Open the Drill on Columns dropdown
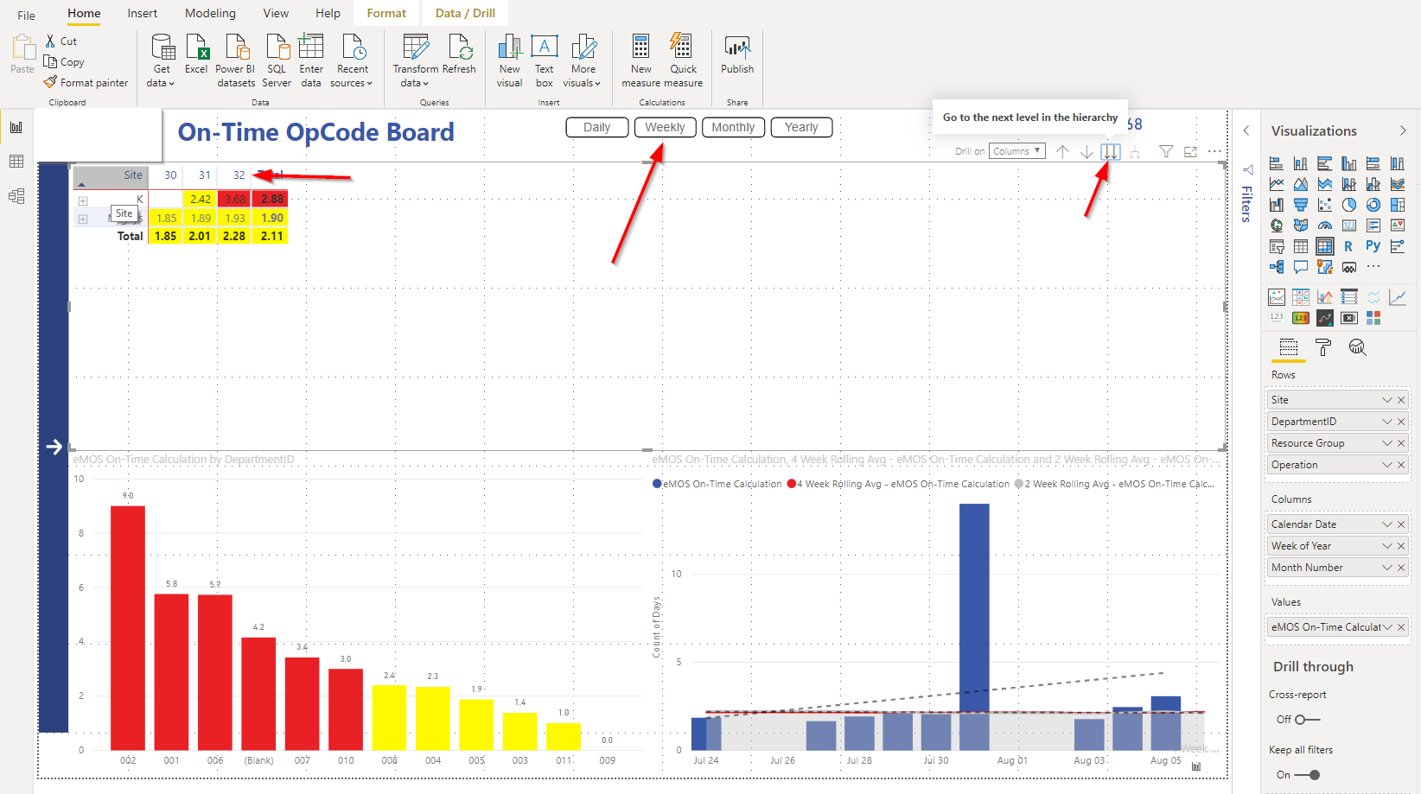 1017,151
